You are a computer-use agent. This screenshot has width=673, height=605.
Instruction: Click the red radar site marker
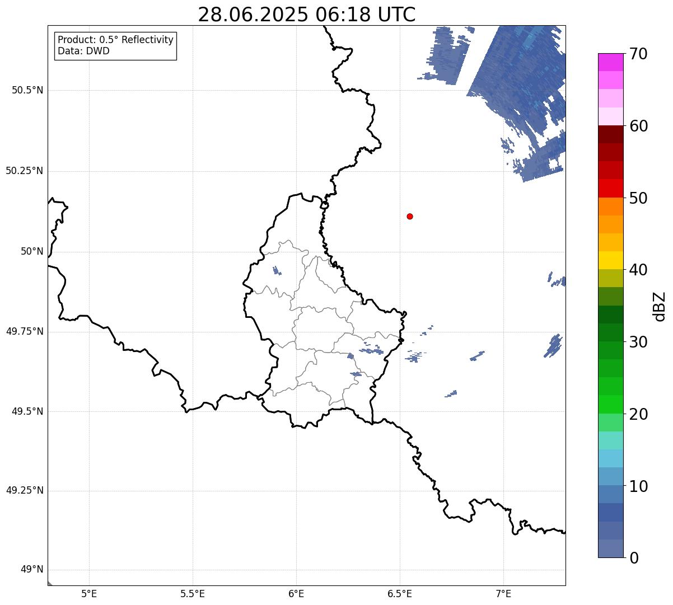click(410, 216)
